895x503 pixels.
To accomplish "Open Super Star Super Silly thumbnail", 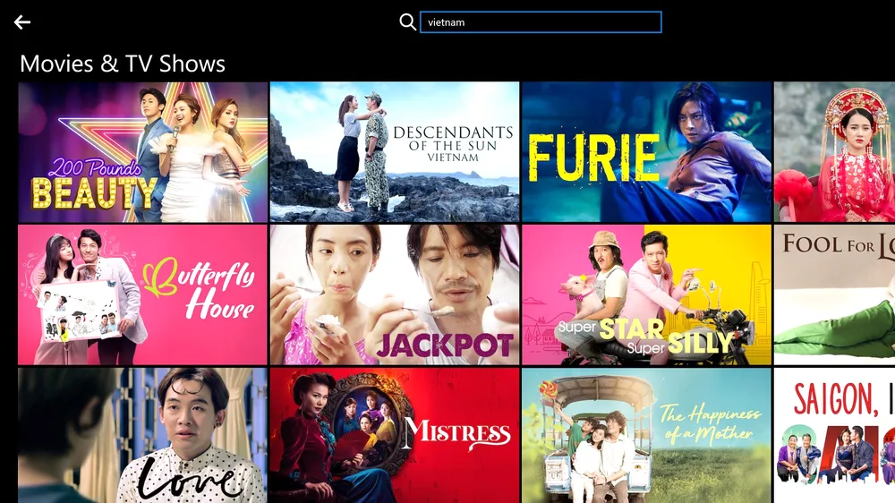I will (647, 294).
